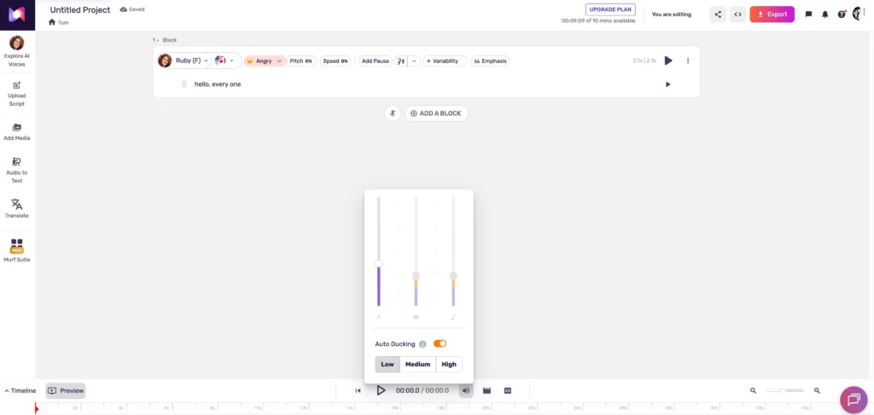Image resolution: width=874 pixels, height=415 pixels.
Task: Play the whole block
Action: point(668,61)
